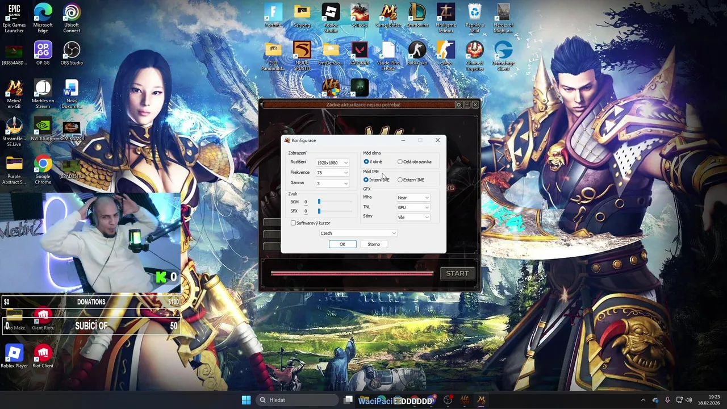Viewport: 727px width, 409px height.
Task: Select the VALOKAR Valorant desktop shortcut
Action: pyautogui.click(x=360, y=53)
